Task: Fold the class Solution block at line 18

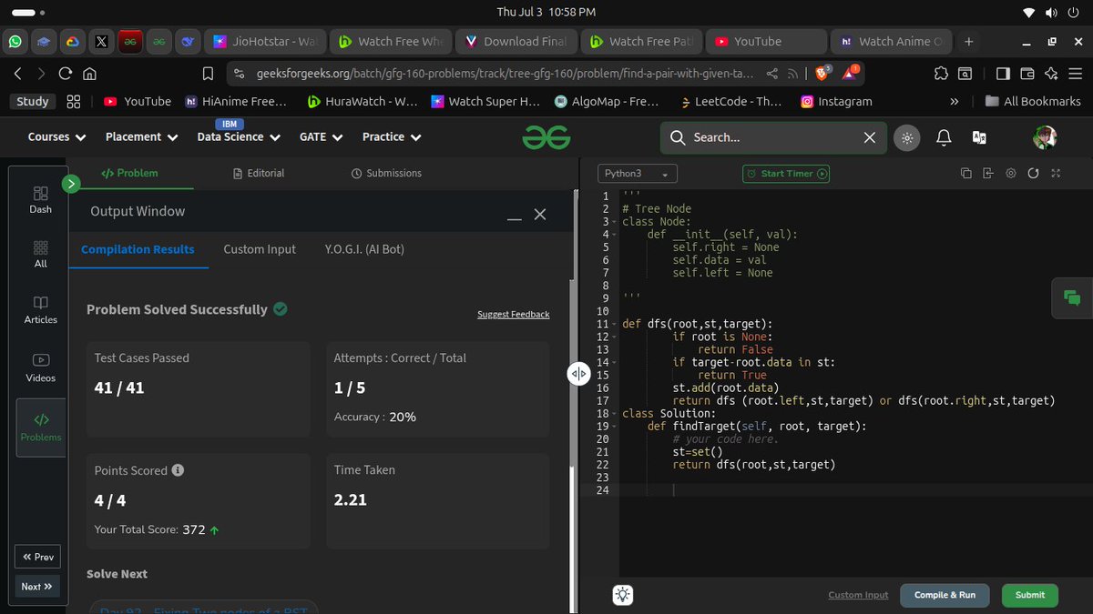Action: pyautogui.click(x=617, y=414)
